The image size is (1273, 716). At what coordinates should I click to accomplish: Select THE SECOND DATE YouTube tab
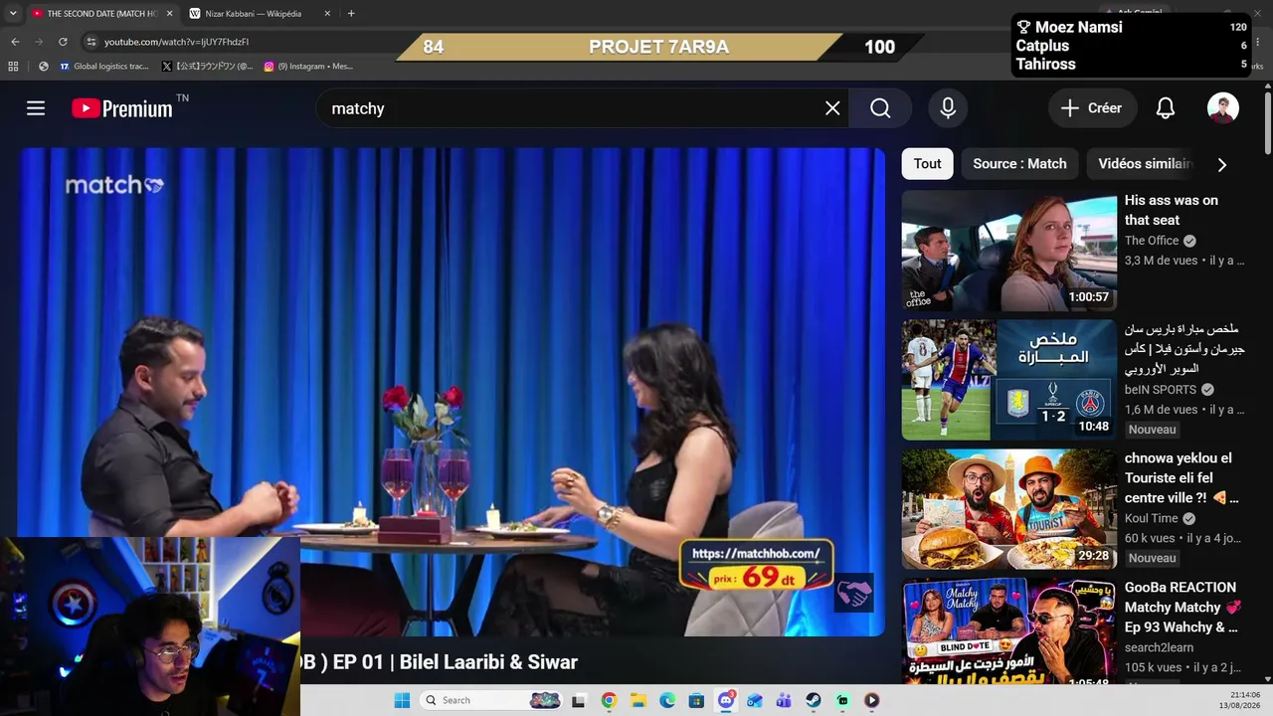101,14
